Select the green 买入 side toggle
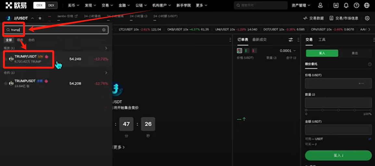 coord(322,53)
